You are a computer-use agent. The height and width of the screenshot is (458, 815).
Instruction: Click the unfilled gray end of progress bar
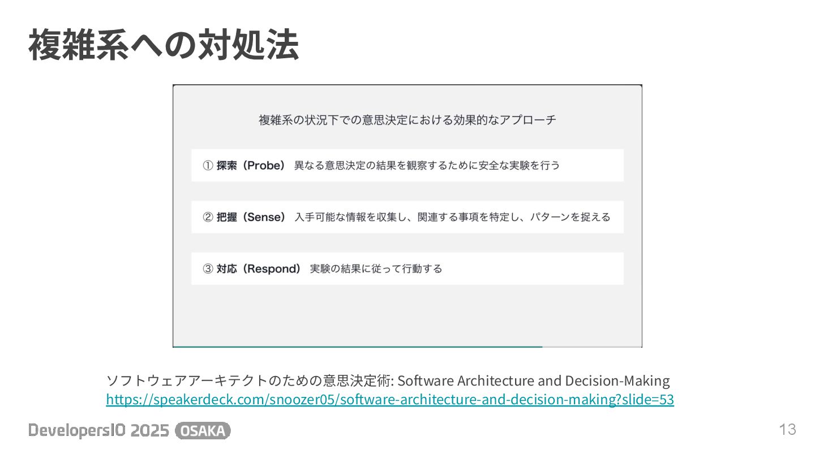[x=592, y=346]
